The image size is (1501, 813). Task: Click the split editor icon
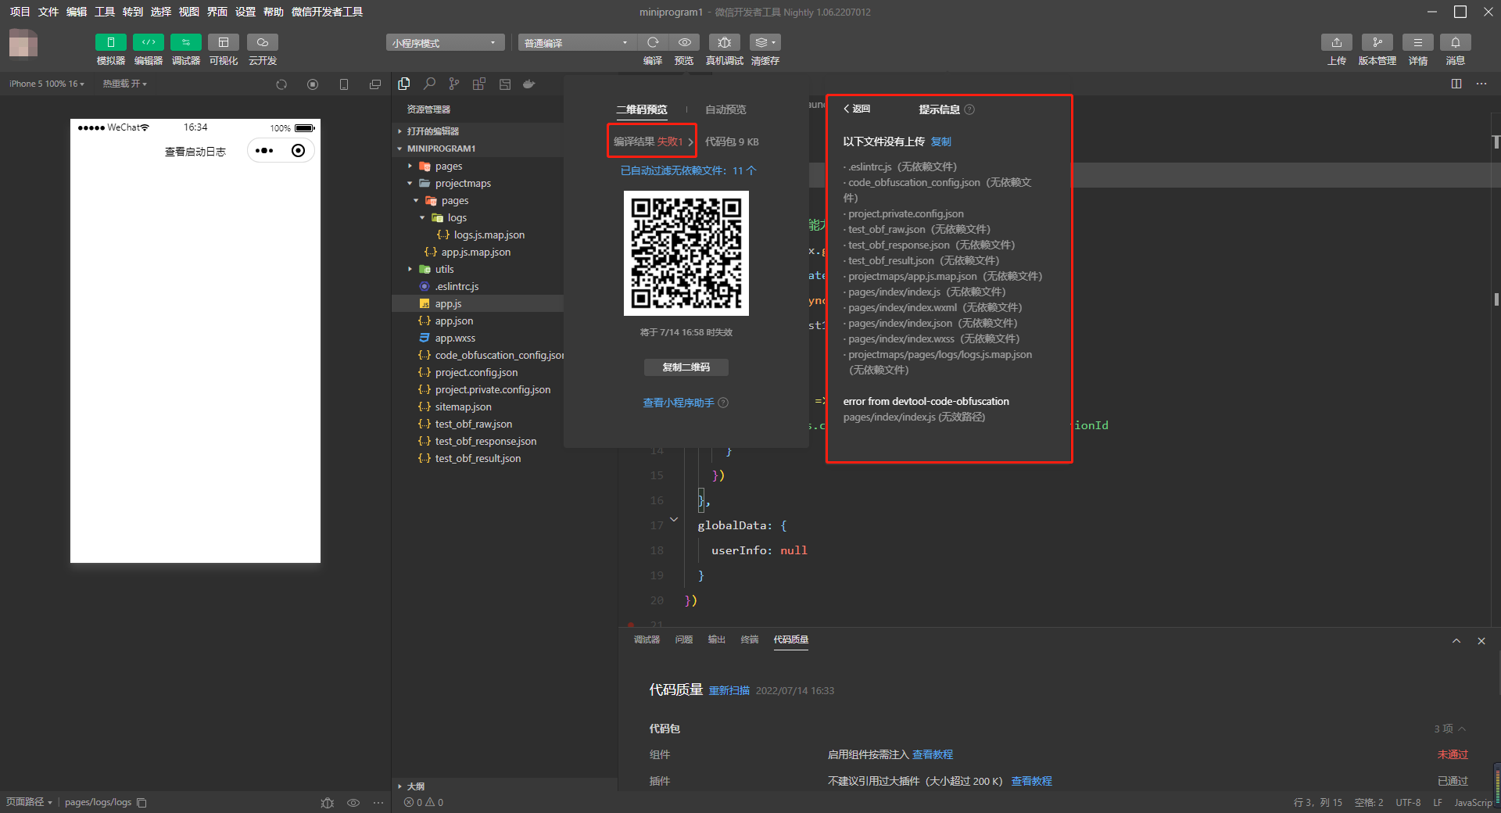1456,84
